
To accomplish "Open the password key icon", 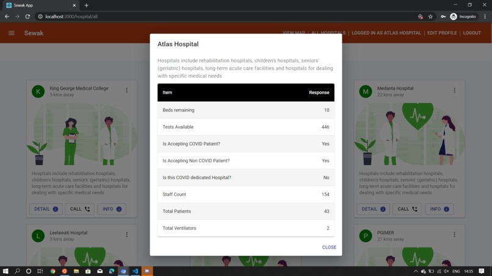I will click(x=443, y=16).
